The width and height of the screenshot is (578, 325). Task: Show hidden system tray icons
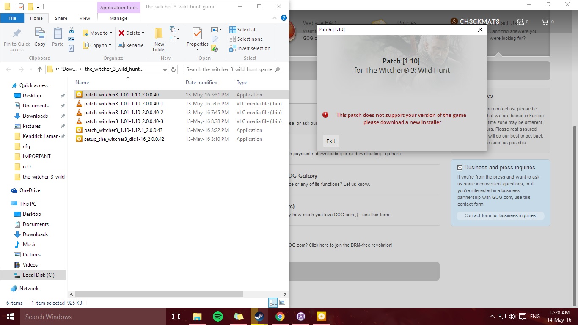coord(492,317)
